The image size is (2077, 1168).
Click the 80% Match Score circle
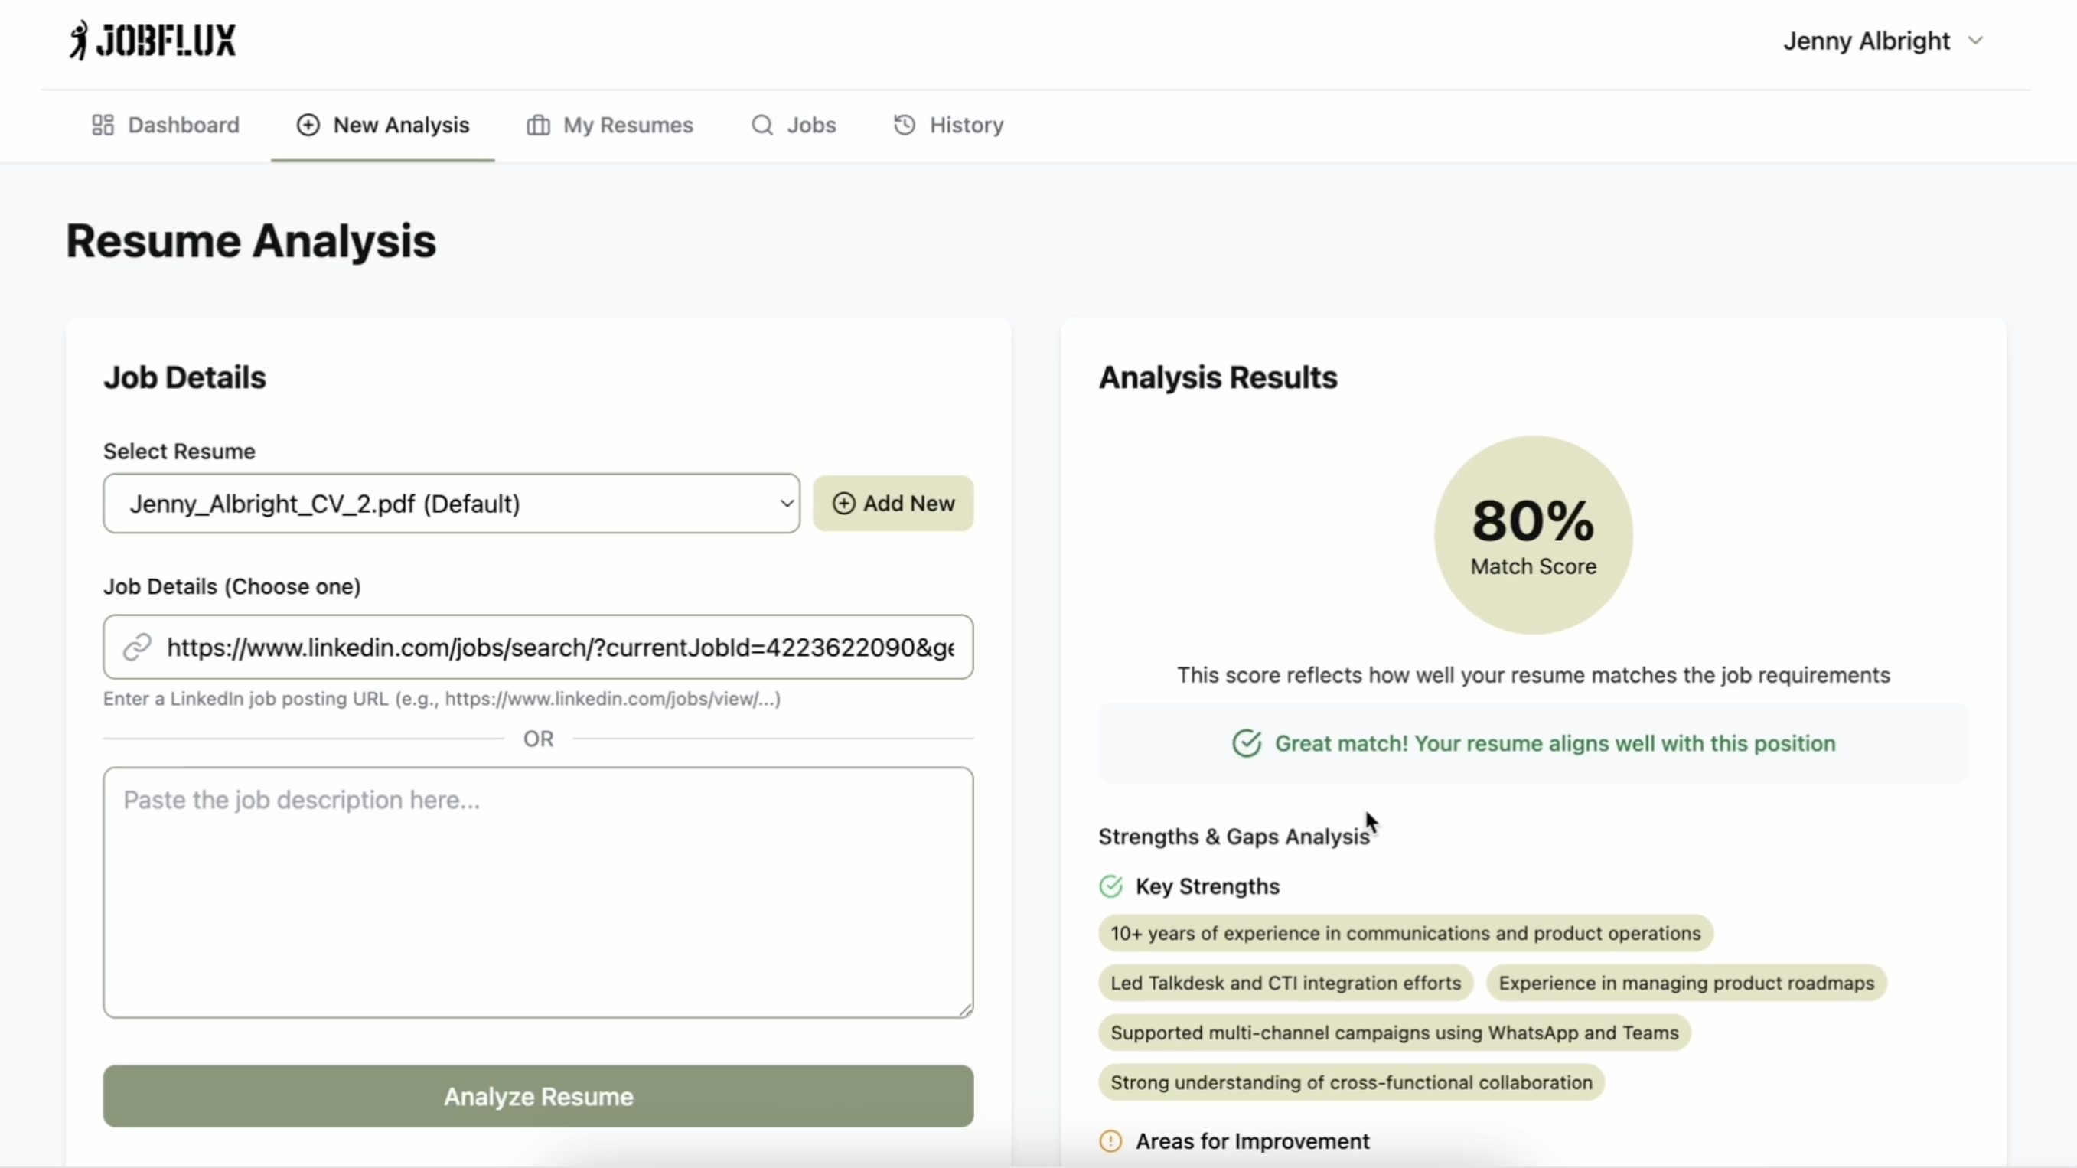coord(1533,535)
